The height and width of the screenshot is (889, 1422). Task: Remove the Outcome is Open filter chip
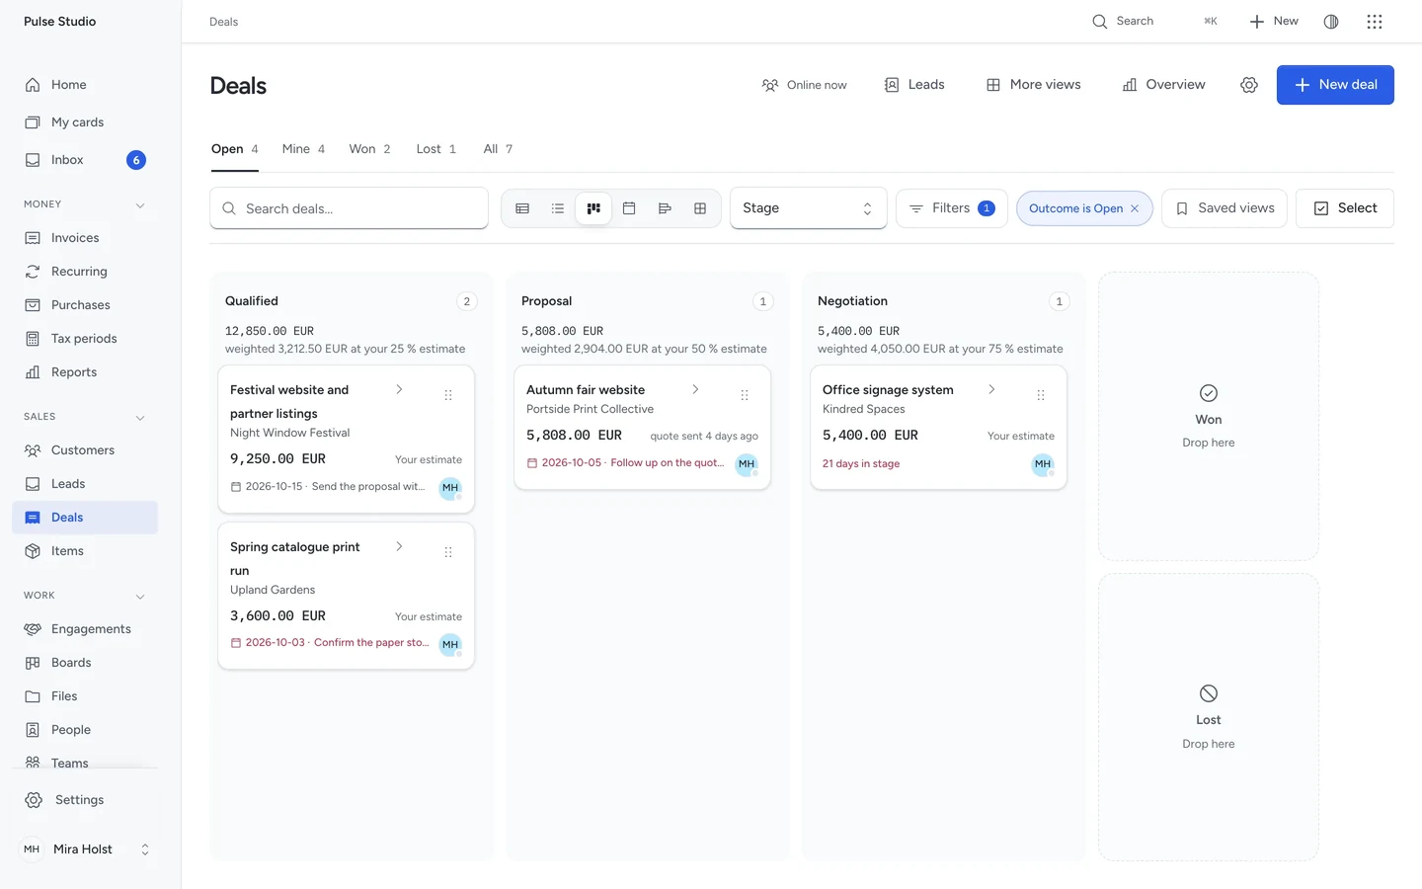tap(1135, 208)
